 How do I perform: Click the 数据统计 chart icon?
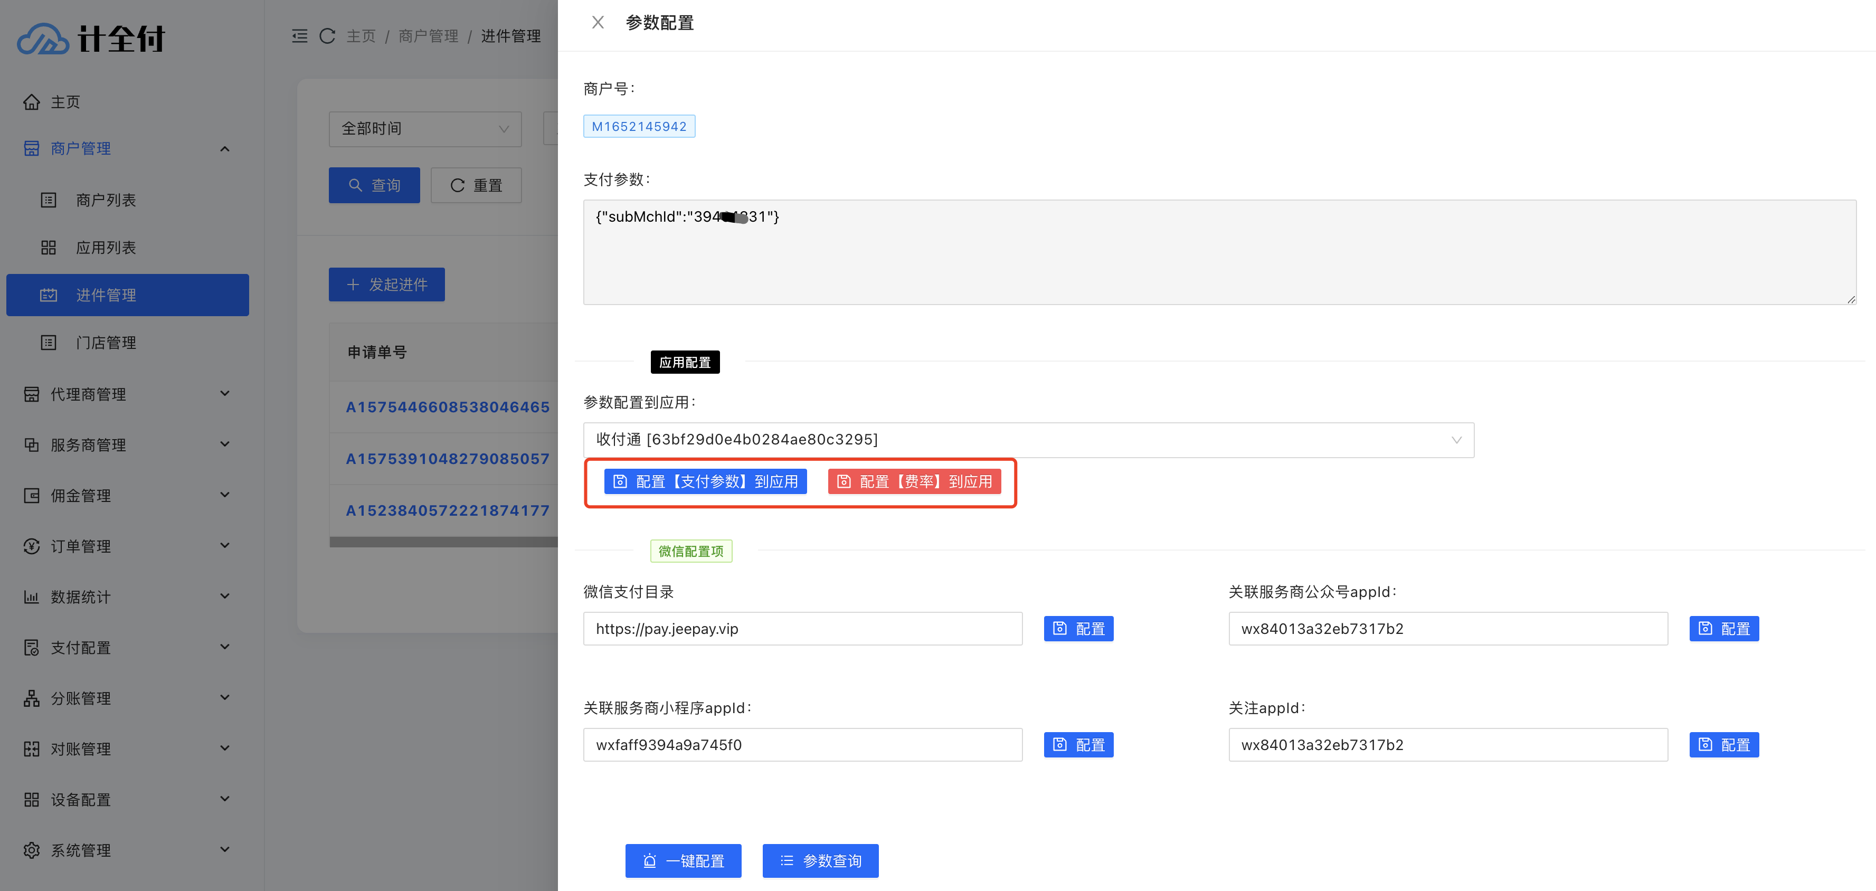click(31, 598)
